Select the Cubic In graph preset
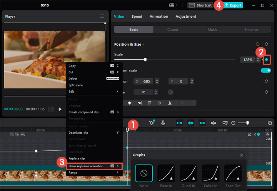Screen dimensions: 277x191 (x=211, y=173)
